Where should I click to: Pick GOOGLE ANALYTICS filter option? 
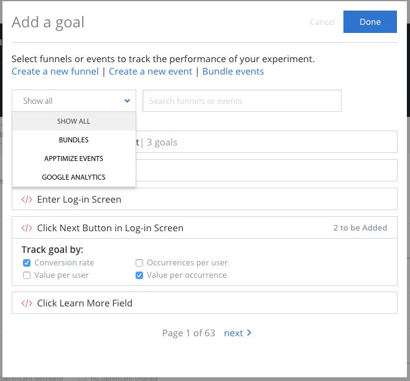pyautogui.click(x=74, y=177)
